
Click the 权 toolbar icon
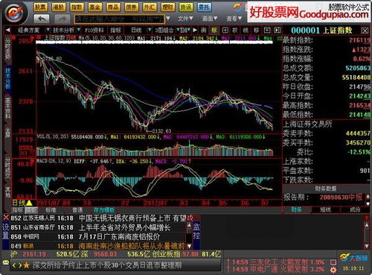click(235, 31)
